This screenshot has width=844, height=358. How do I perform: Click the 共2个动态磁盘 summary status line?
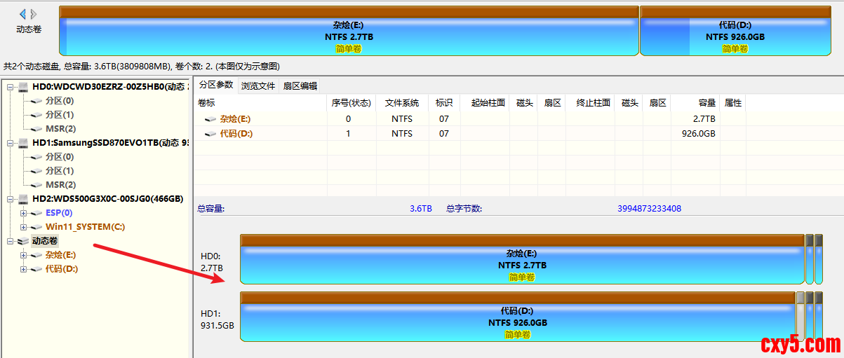[142, 67]
